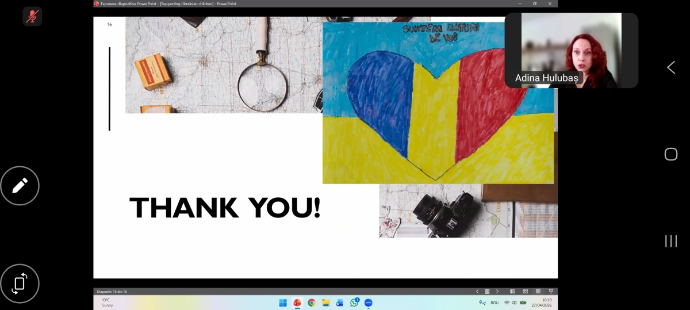690x310 pixels.
Task: Unmute the microphone with the red mic icon
Action: (x=32, y=16)
